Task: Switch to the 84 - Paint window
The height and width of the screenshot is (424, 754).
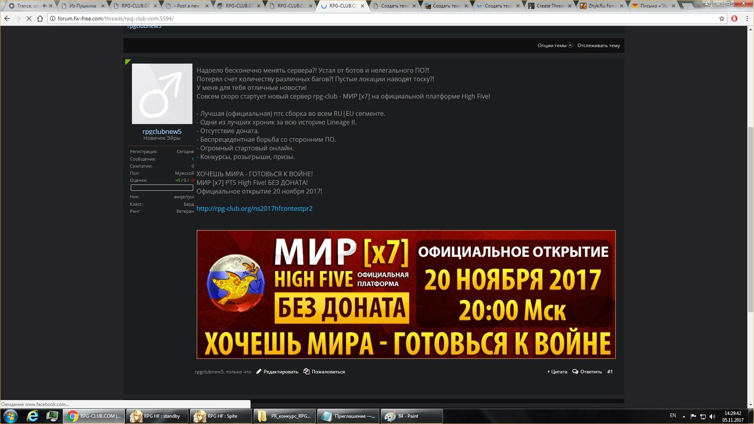Action: 412,416
